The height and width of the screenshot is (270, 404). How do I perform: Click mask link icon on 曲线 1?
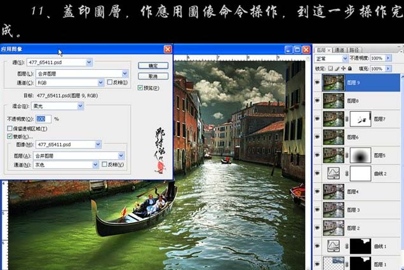347,246
